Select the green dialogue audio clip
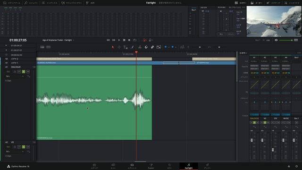The width and height of the screenshot is (302, 170). pyautogui.click(x=94, y=102)
